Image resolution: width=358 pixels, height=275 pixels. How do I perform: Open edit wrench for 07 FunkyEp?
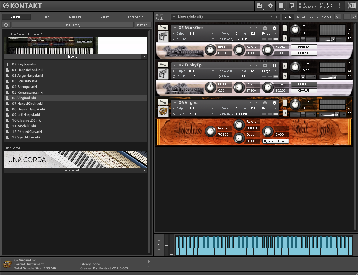[x=163, y=65]
